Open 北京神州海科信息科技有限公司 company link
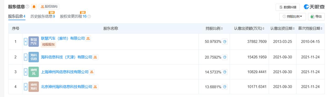The image size is (327, 97). (x=67, y=87)
